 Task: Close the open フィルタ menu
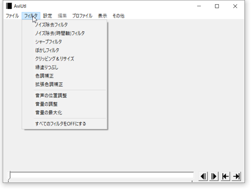point(31,16)
